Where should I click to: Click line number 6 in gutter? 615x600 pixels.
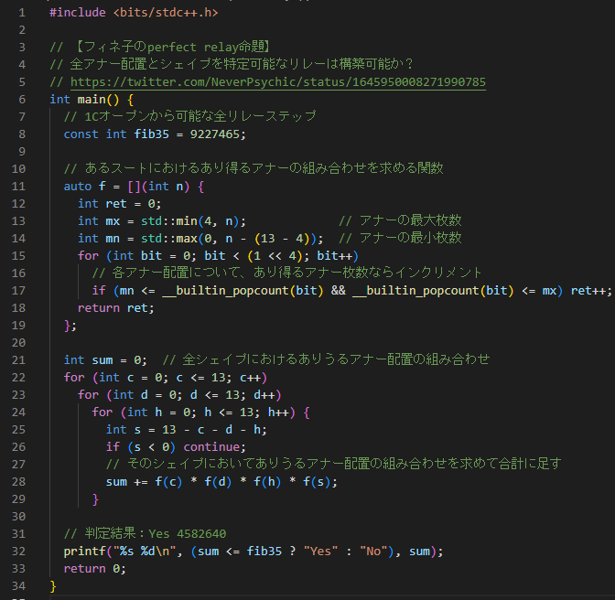pyautogui.click(x=22, y=100)
